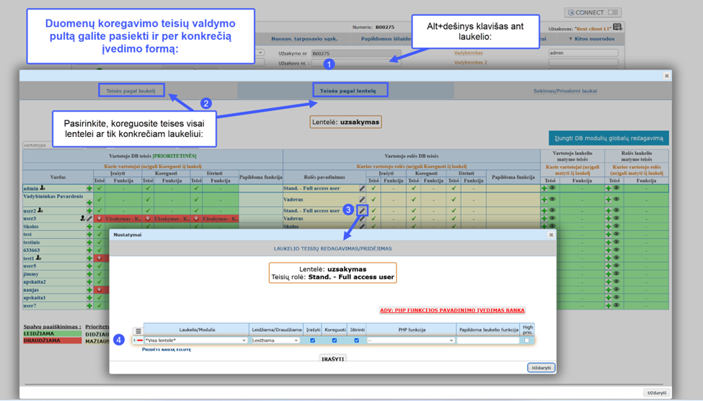Click Įjungti DB modulių globalų redagavimą button
The image size is (703, 401).
pos(609,138)
